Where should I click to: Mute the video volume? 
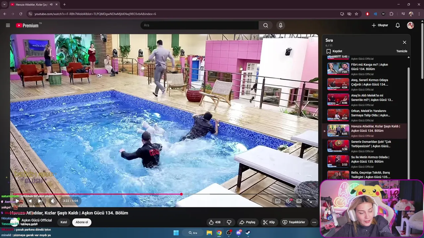click(53, 201)
